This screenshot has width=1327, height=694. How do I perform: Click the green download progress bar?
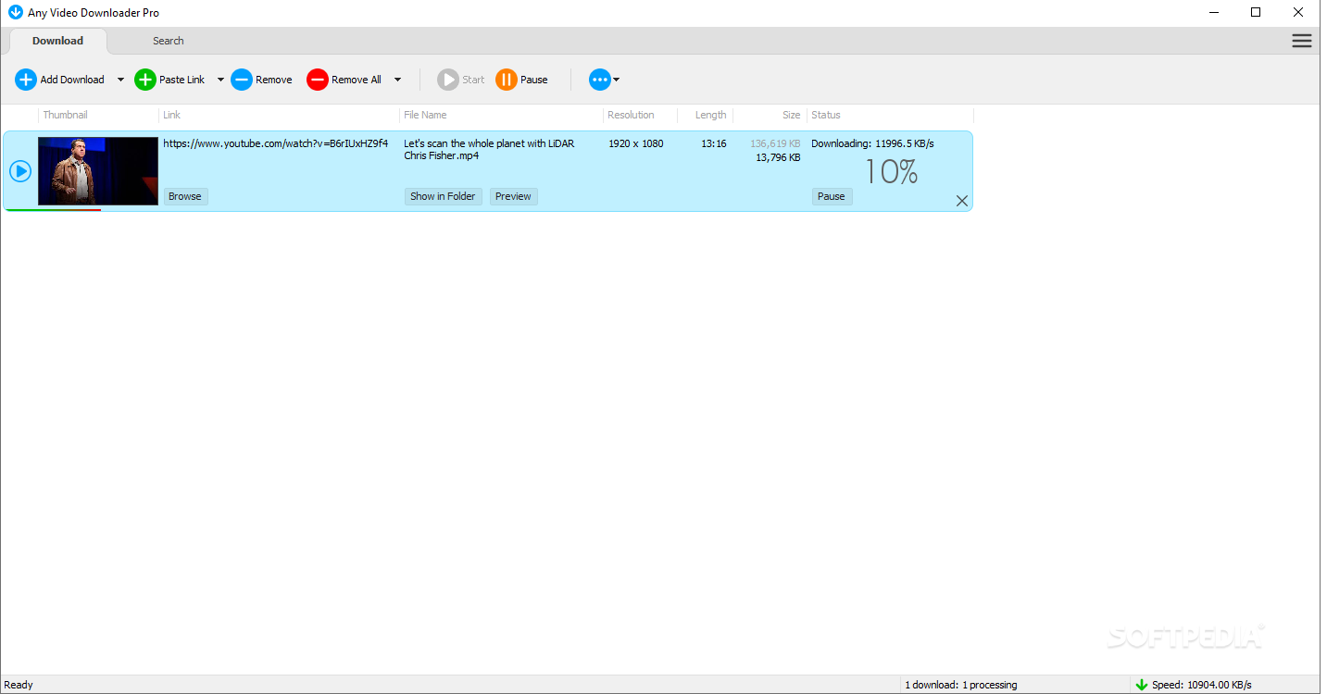pos(53,209)
